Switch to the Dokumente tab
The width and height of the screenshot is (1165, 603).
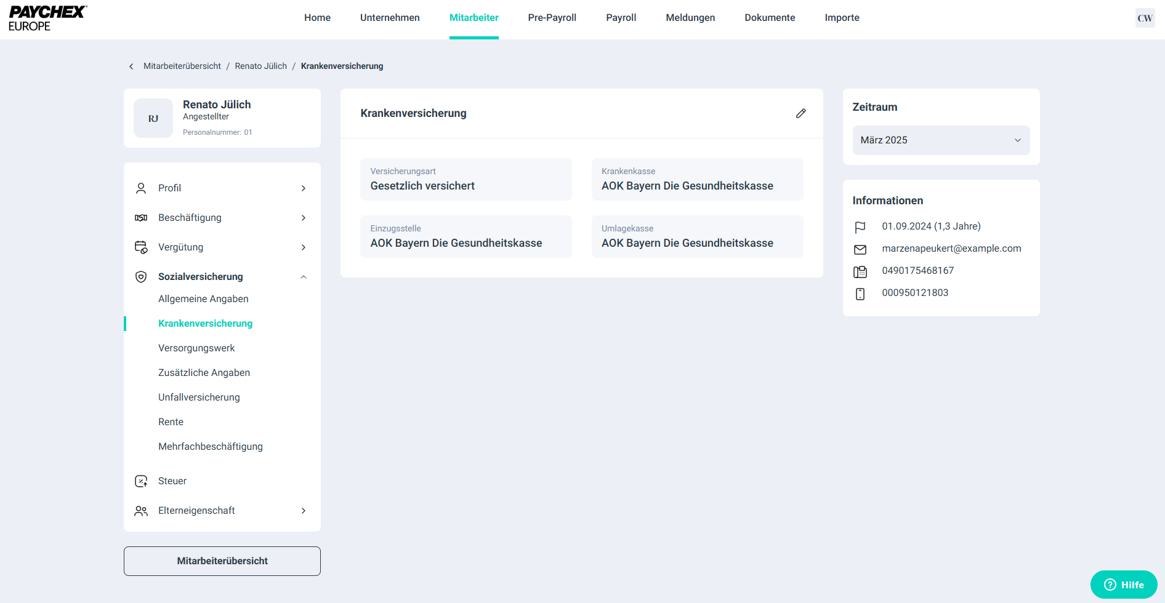pos(770,18)
